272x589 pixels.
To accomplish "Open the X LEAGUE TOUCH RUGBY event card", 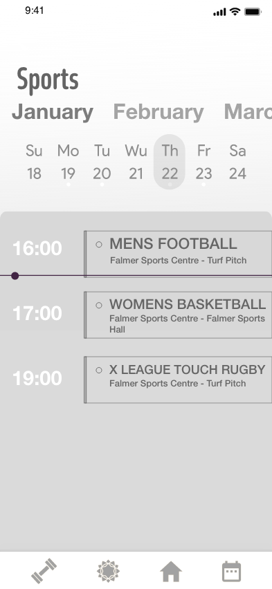I will tap(178, 380).
